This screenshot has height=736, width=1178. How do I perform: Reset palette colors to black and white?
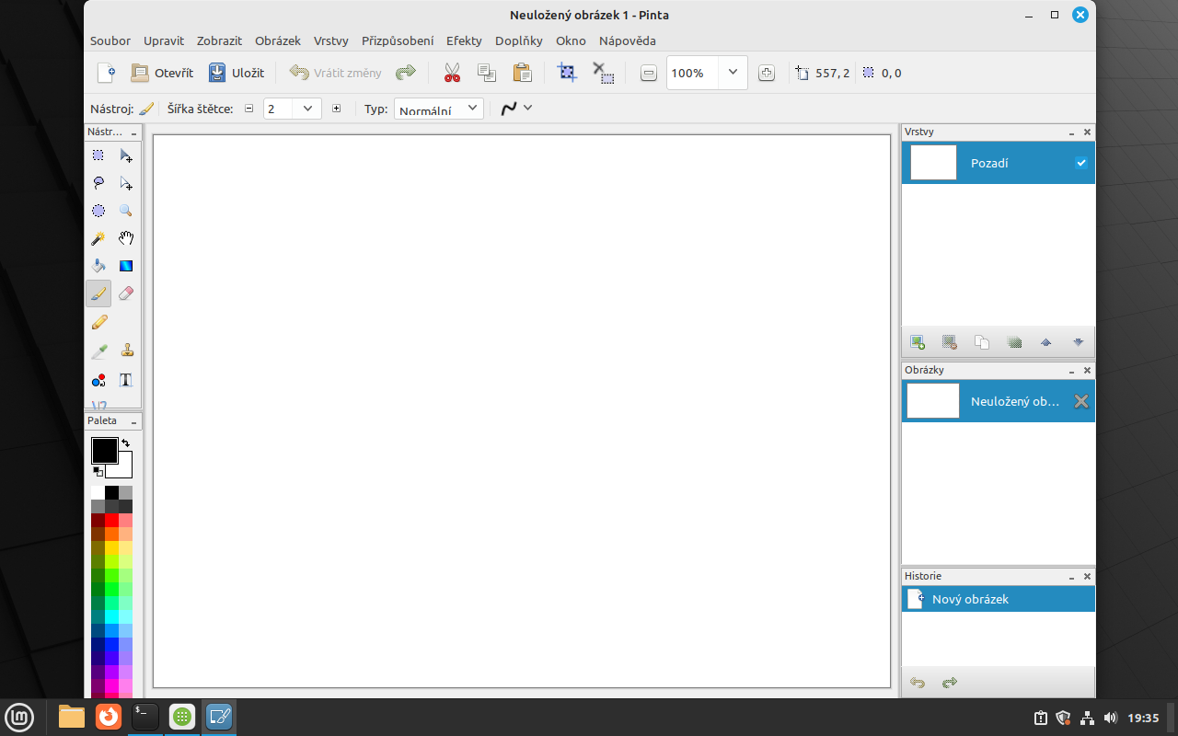tap(98, 471)
